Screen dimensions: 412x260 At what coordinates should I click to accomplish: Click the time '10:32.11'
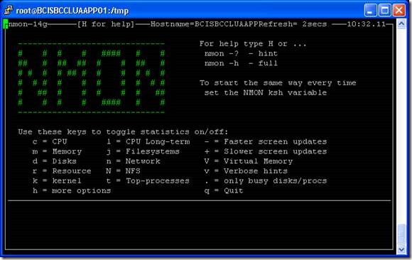tap(367, 24)
